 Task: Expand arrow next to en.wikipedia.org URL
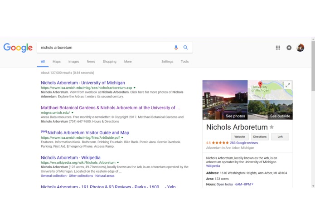tap(118, 162)
